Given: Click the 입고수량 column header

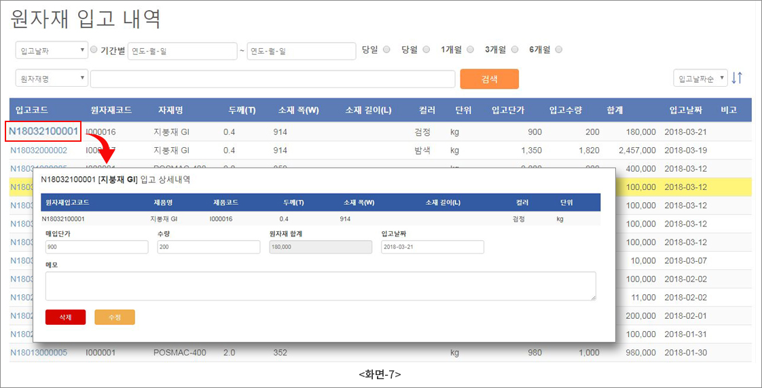Looking at the screenshot, I should [564, 111].
